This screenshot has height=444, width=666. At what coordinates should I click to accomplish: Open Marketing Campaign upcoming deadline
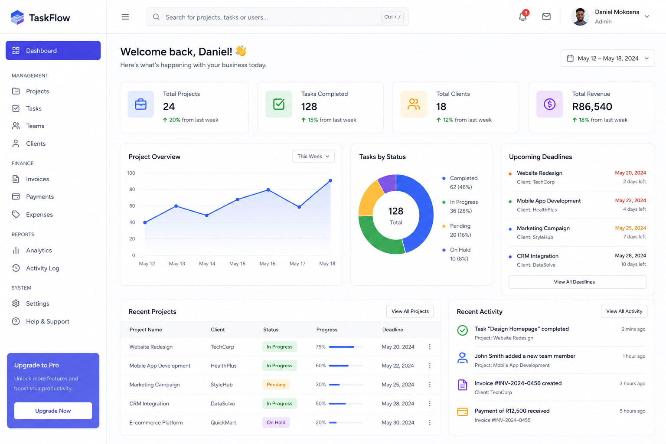click(x=577, y=232)
